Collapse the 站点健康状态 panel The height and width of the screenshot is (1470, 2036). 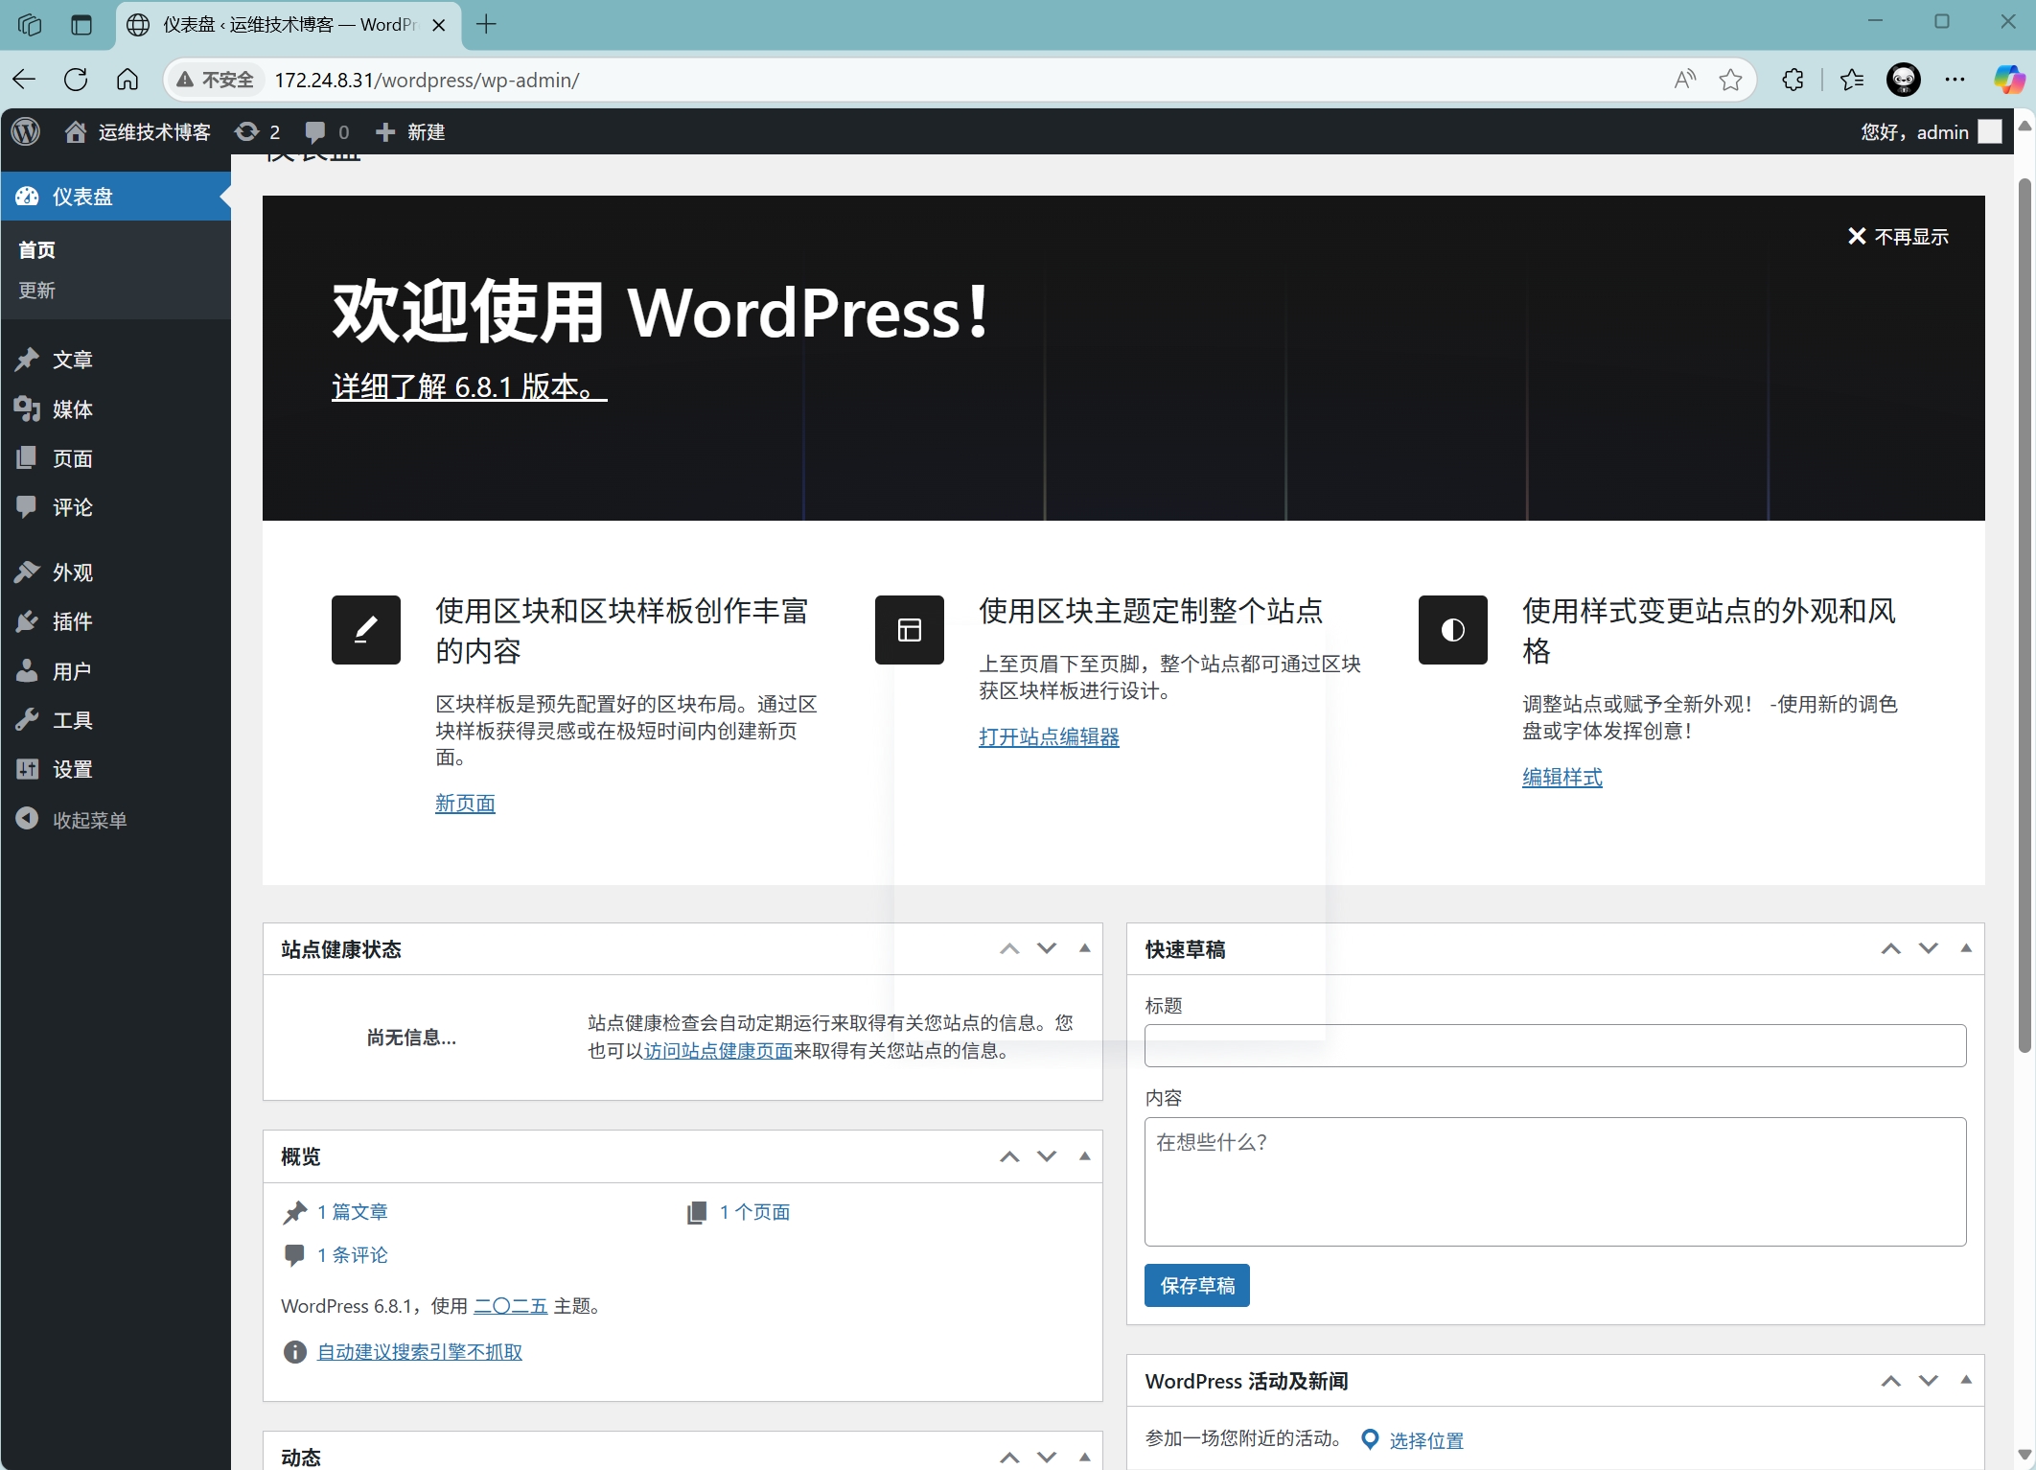pos(1084,948)
